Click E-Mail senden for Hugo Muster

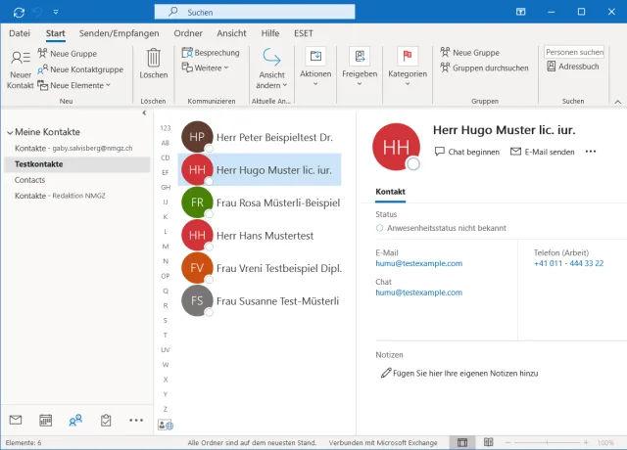point(542,152)
